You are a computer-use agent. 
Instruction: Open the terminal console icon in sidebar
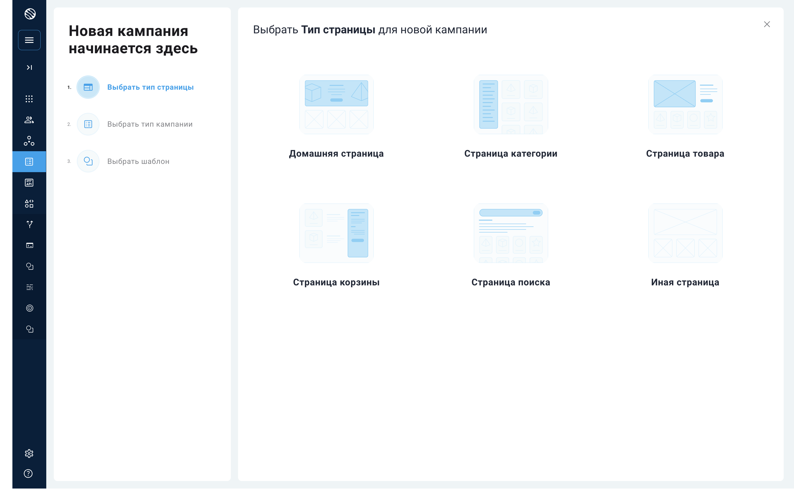(29, 245)
